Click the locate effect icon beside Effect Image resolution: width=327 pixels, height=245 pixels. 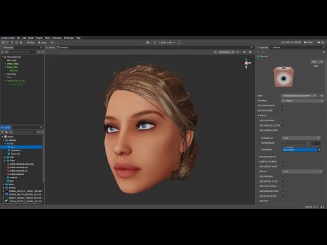click(x=322, y=96)
